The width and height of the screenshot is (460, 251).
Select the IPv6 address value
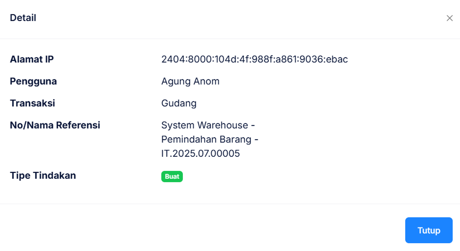click(254, 60)
